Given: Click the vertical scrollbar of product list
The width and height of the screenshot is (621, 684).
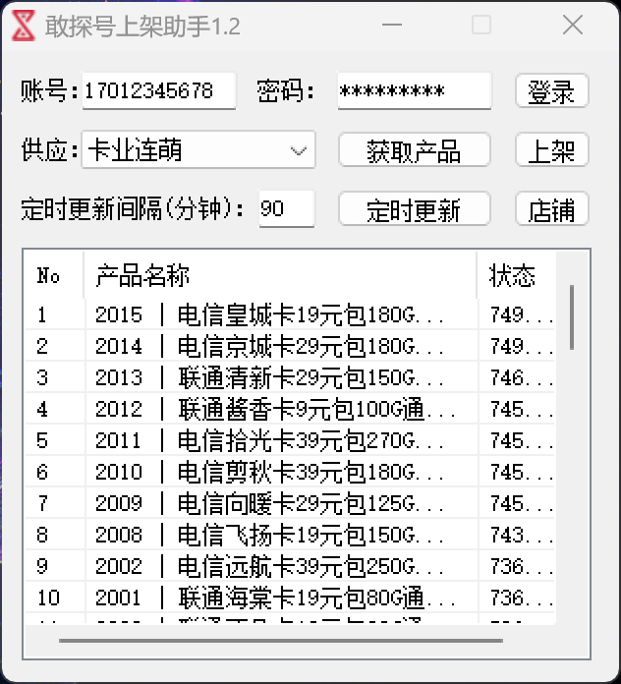Looking at the screenshot, I should pyautogui.click(x=572, y=316).
